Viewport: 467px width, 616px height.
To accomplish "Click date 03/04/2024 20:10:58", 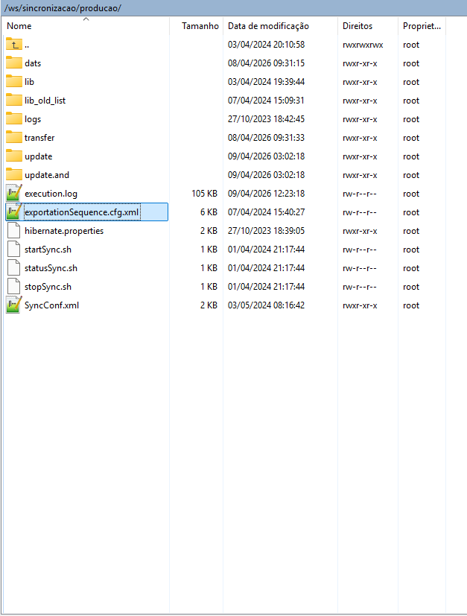I will 267,45.
